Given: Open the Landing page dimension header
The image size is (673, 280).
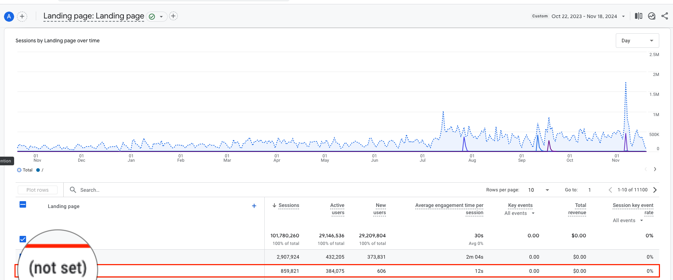Looking at the screenshot, I should (64, 206).
